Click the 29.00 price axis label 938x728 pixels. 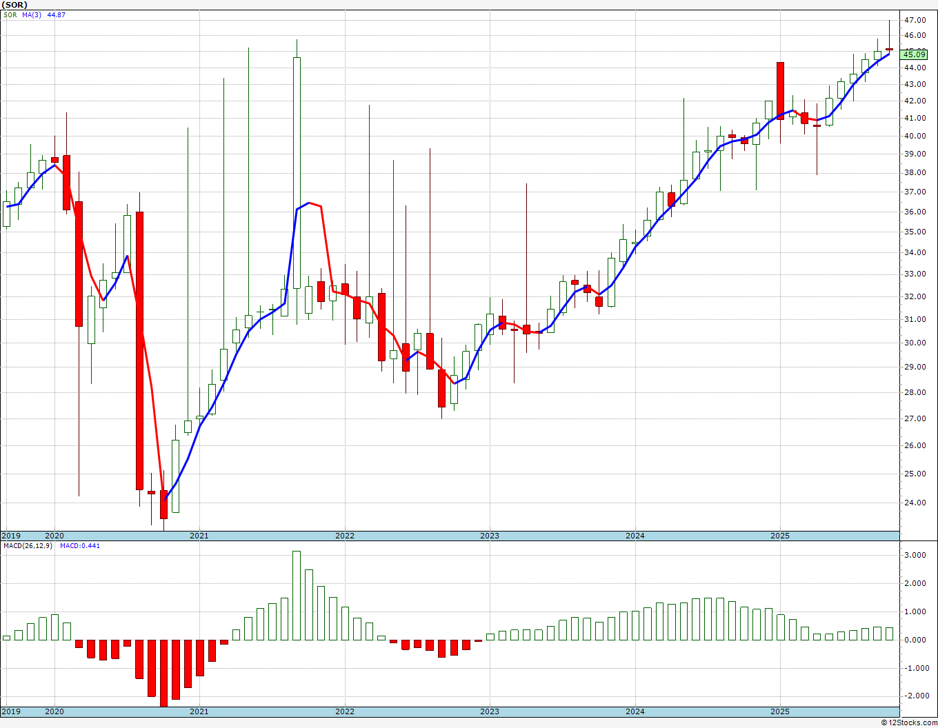[x=915, y=367]
